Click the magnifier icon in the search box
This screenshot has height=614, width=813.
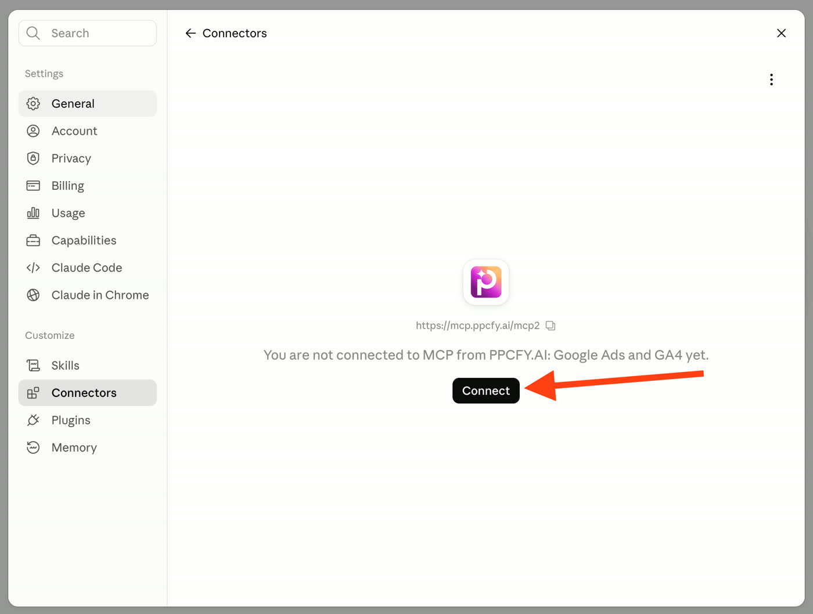coord(33,33)
